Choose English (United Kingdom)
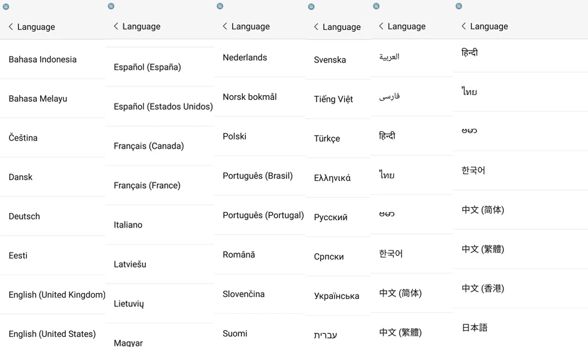 53,295
